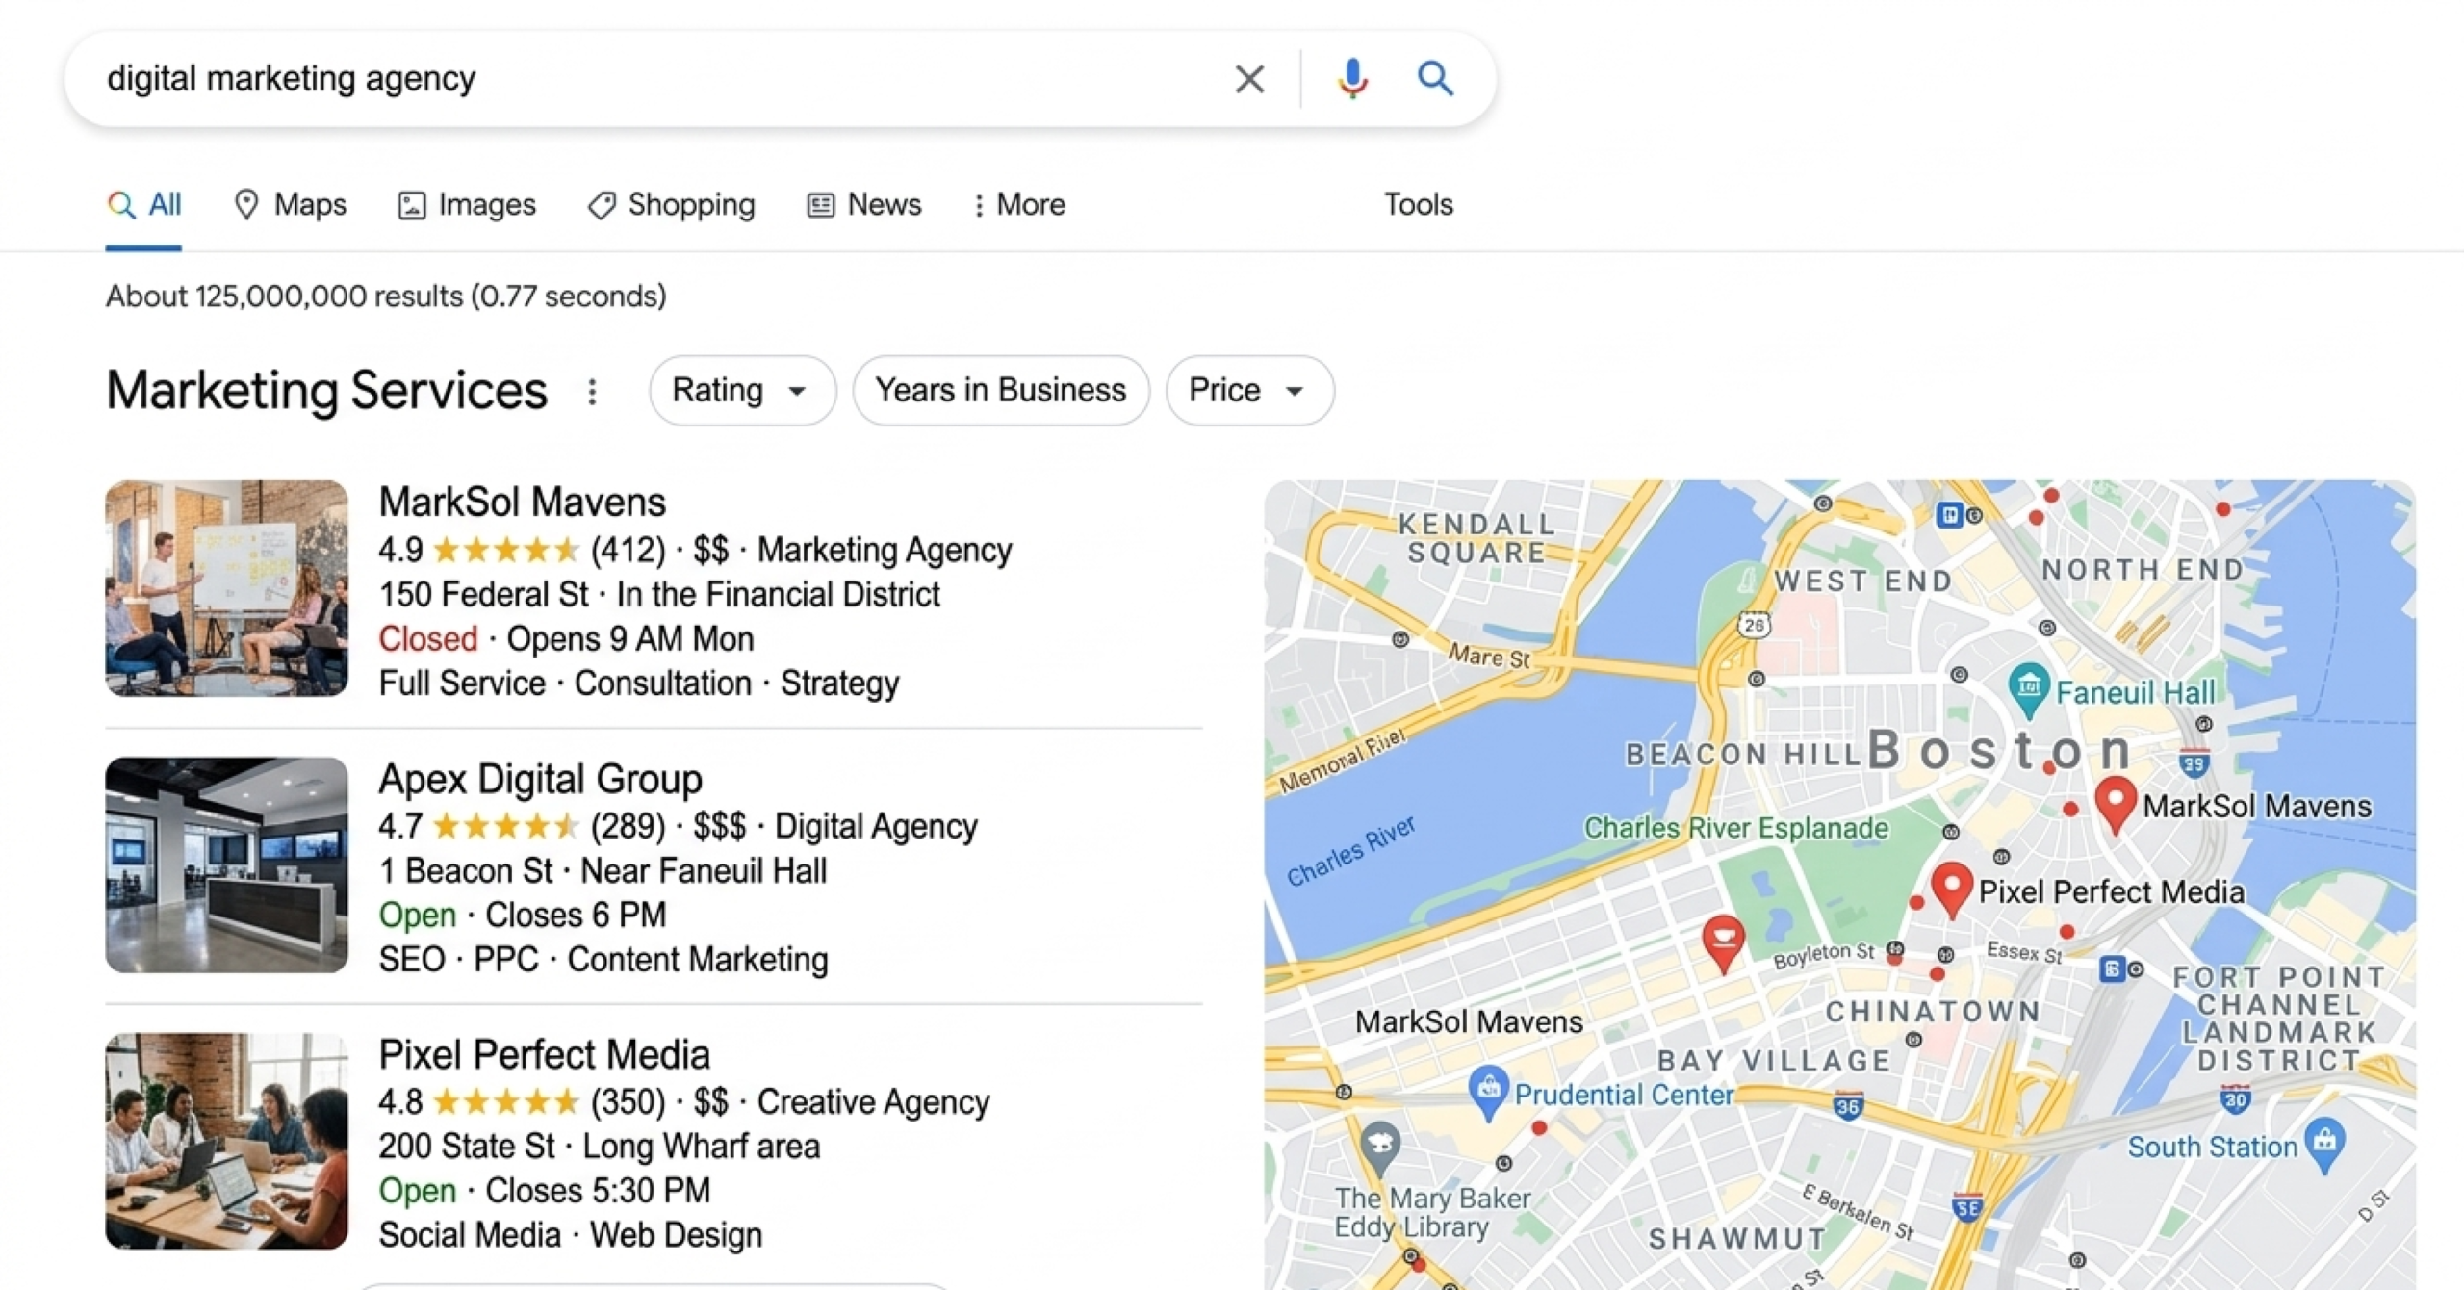Open the Years in Business filter

(x=1000, y=391)
